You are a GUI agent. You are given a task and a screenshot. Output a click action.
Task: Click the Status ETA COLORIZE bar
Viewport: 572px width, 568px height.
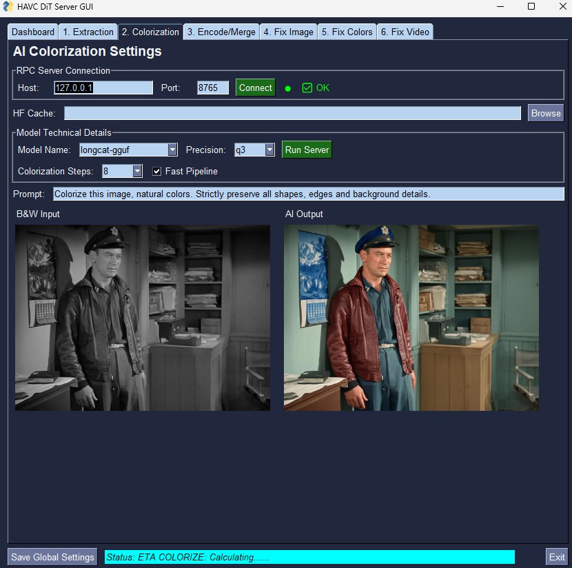coord(309,557)
